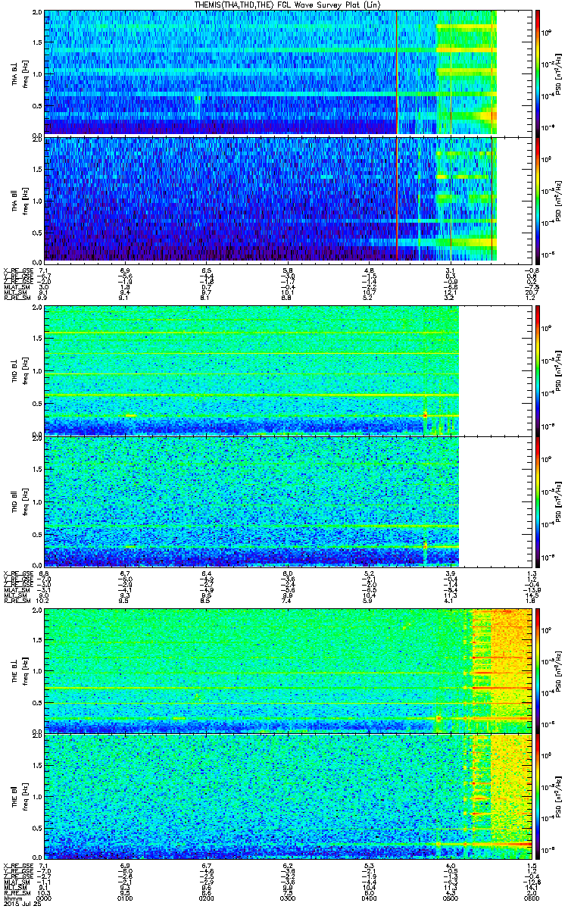Click the PSD color bar beside THE B-perpendicular
568x909 pixels.
(x=538, y=670)
